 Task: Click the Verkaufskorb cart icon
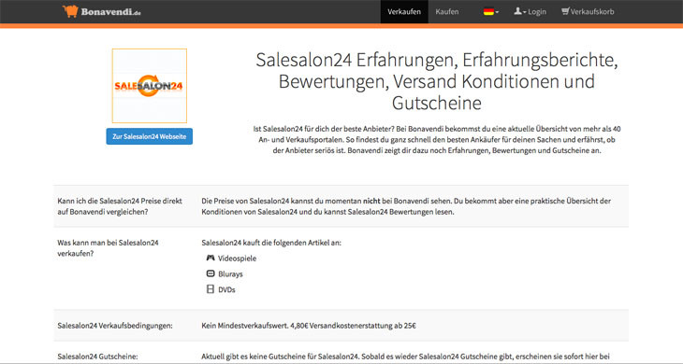pyautogui.click(x=565, y=11)
